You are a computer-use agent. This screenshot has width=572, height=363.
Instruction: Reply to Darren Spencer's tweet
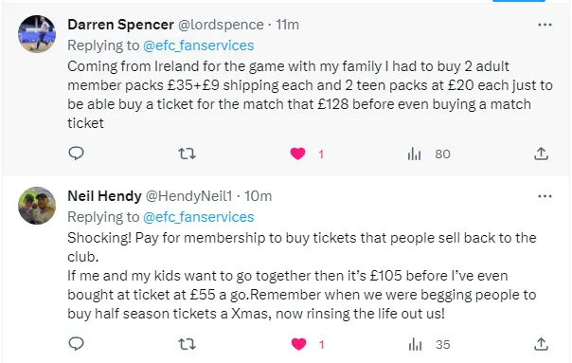(x=77, y=154)
